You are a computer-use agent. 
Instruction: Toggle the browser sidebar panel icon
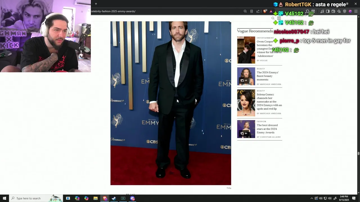pos(328,11)
